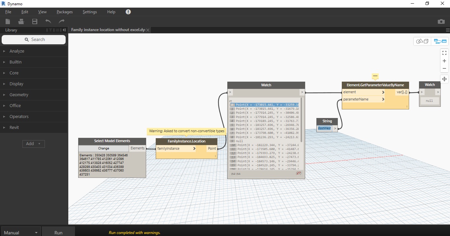
Task: Click the EastWest String input field
Action: [324, 128]
